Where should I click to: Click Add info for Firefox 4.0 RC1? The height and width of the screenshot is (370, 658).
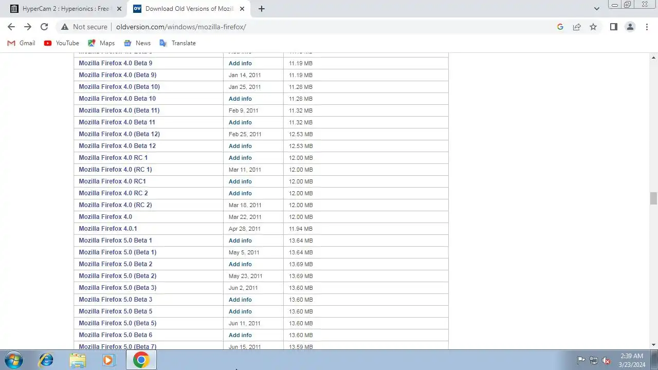point(240,181)
